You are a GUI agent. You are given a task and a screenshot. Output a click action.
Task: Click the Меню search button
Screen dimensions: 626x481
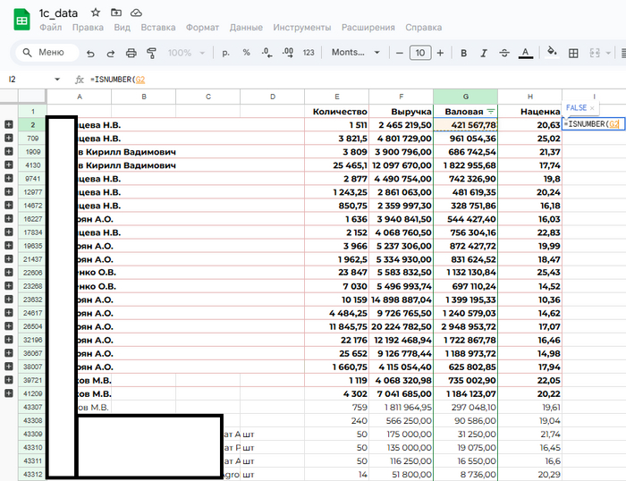coord(43,53)
